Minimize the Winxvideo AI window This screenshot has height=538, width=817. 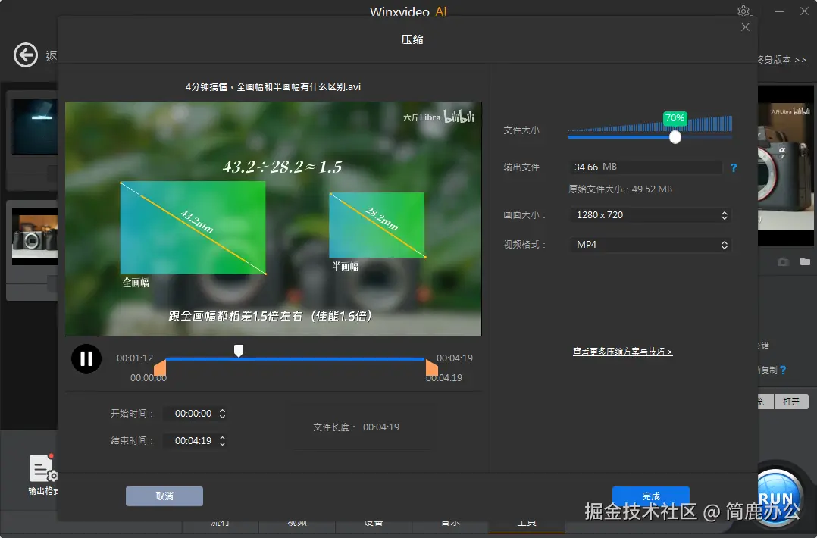(x=779, y=11)
